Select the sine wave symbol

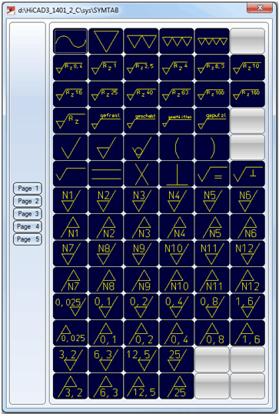tap(71, 42)
